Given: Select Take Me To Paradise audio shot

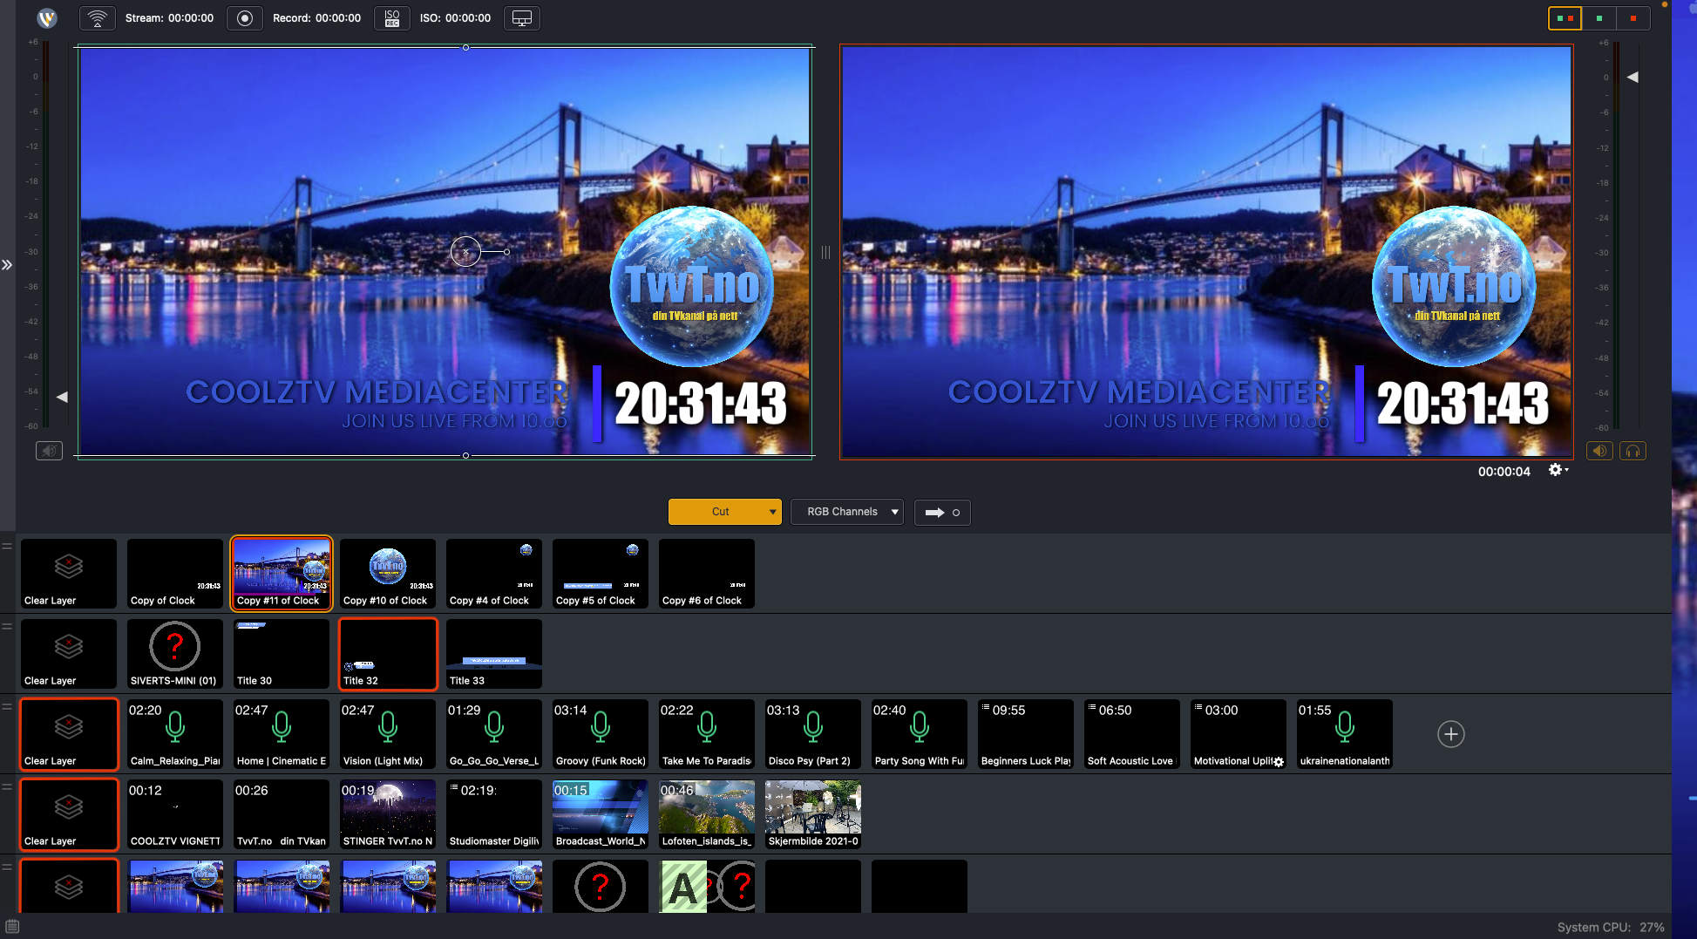Looking at the screenshot, I should [x=707, y=734].
